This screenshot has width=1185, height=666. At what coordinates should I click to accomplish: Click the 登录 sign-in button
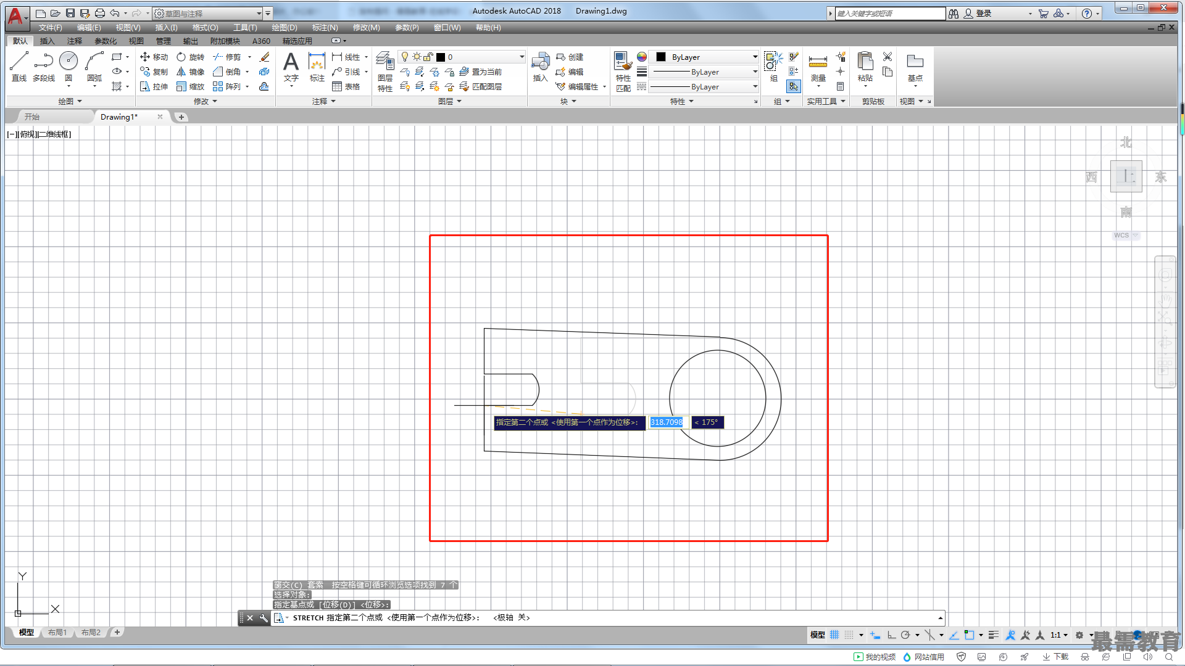pyautogui.click(x=978, y=13)
